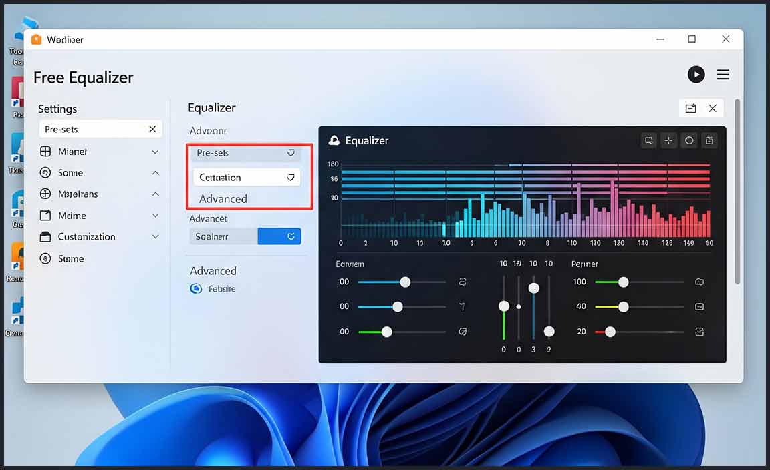770x470 pixels.
Task: Click the window vertical scrollbar
Action: coord(737,192)
